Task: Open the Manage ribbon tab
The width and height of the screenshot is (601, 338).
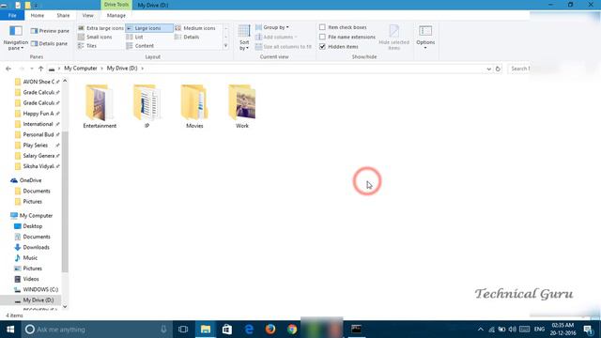Action: [116, 15]
